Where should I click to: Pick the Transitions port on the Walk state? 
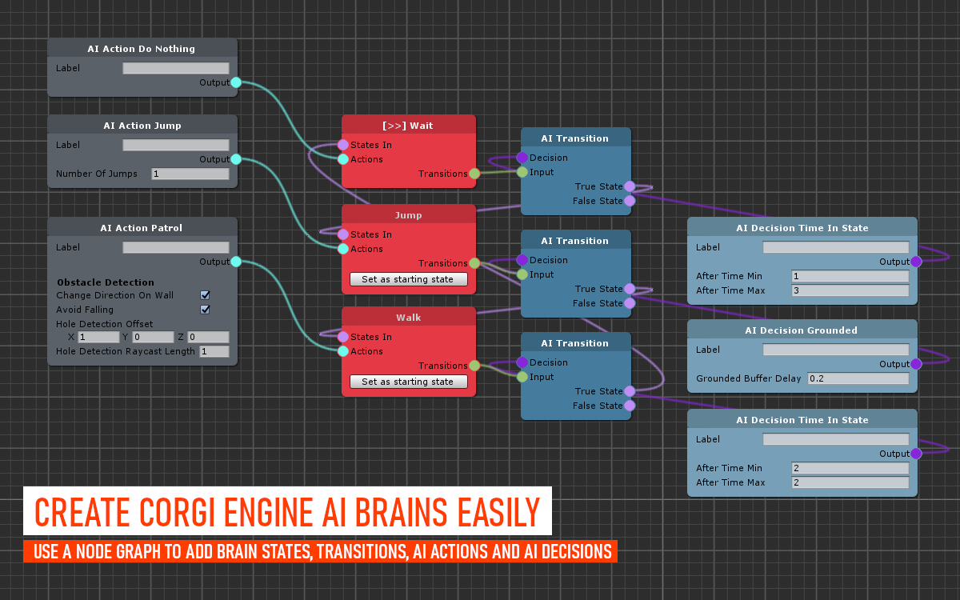tap(474, 366)
